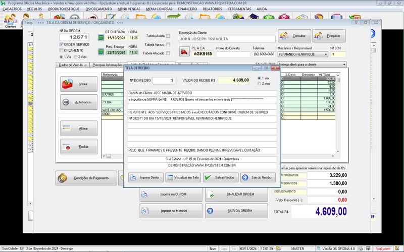This screenshot has width=404, height=252.
Task: Click the Salvar Recibo button
Action: [x=221, y=177]
